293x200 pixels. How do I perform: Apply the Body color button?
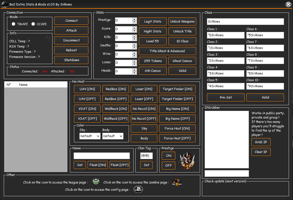(144, 138)
